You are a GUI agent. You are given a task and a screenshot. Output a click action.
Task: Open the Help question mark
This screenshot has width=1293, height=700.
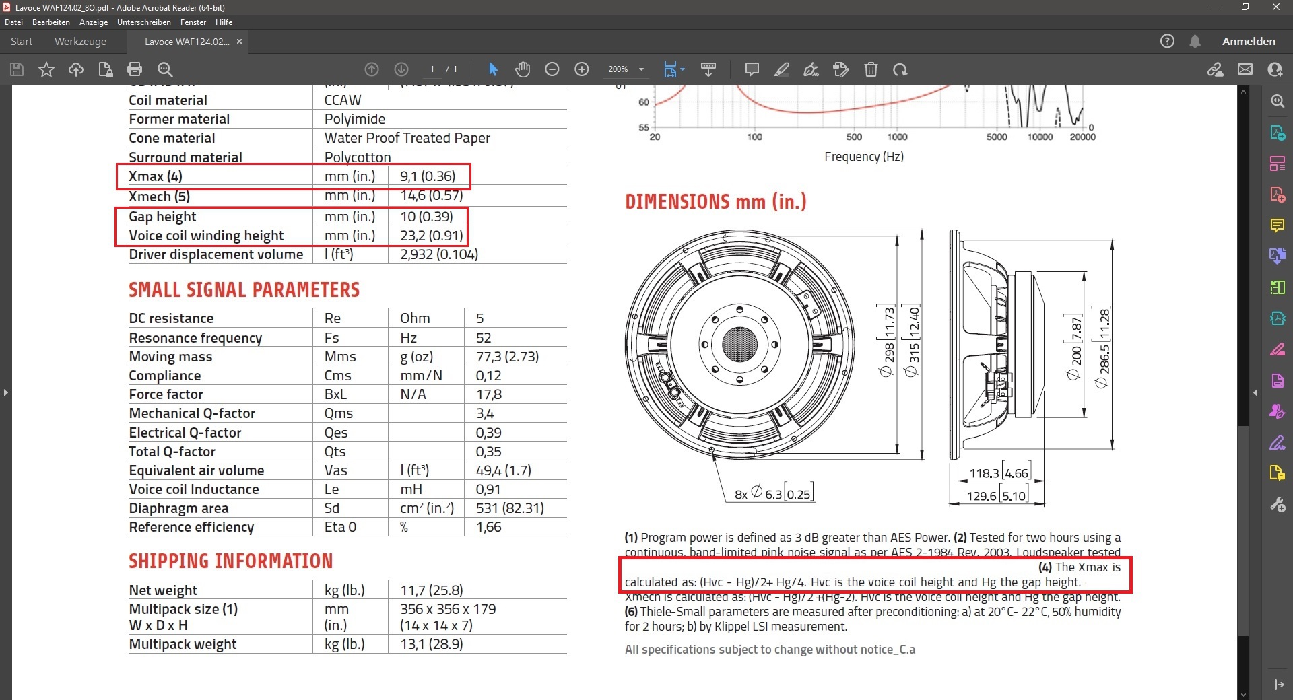point(1167,41)
